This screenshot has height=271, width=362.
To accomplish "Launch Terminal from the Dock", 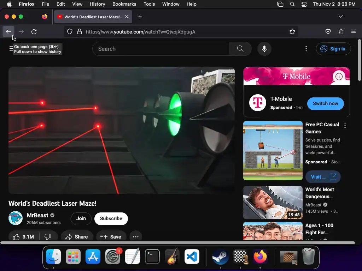I will point(152,257).
